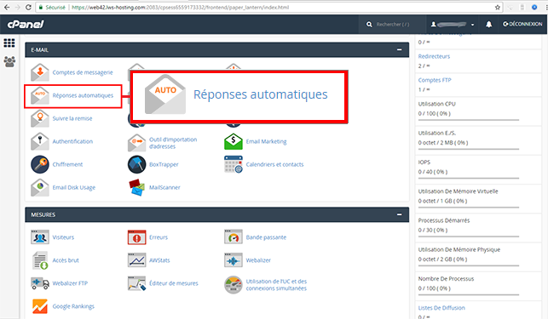The width and height of the screenshot is (548, 319).
Task: Click the Email Marketing dollar icon
Action: (x=234, y=141)
